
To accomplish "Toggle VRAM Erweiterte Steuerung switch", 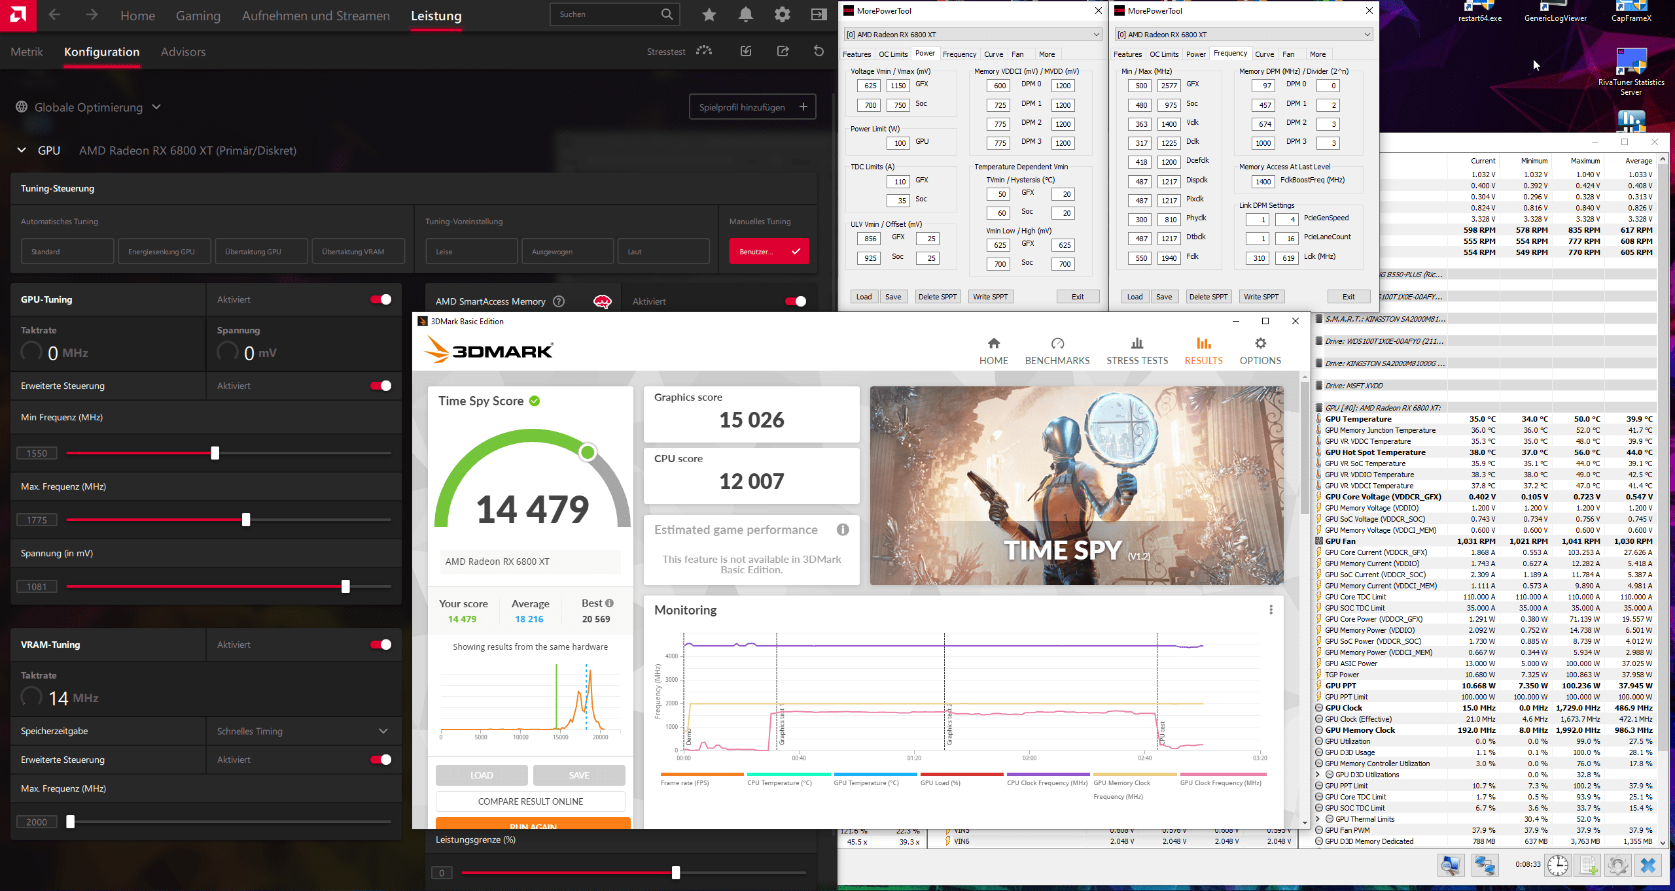I will (381, 760).
